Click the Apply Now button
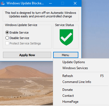Image resolution: width=109 pixels, height=106 pixels. click(27, 55)
